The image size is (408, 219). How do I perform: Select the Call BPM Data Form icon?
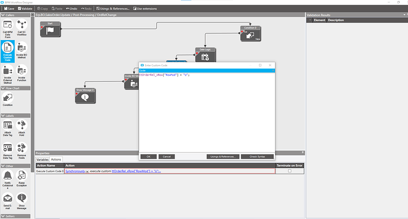[x=8, y=25]
